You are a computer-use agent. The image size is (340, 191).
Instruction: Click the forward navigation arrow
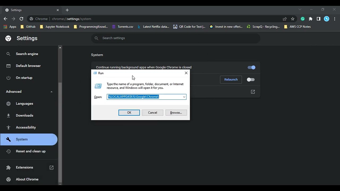point(13,19)
